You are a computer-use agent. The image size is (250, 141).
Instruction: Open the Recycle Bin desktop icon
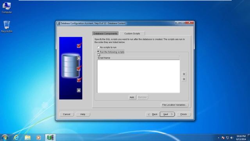point(7,27)
